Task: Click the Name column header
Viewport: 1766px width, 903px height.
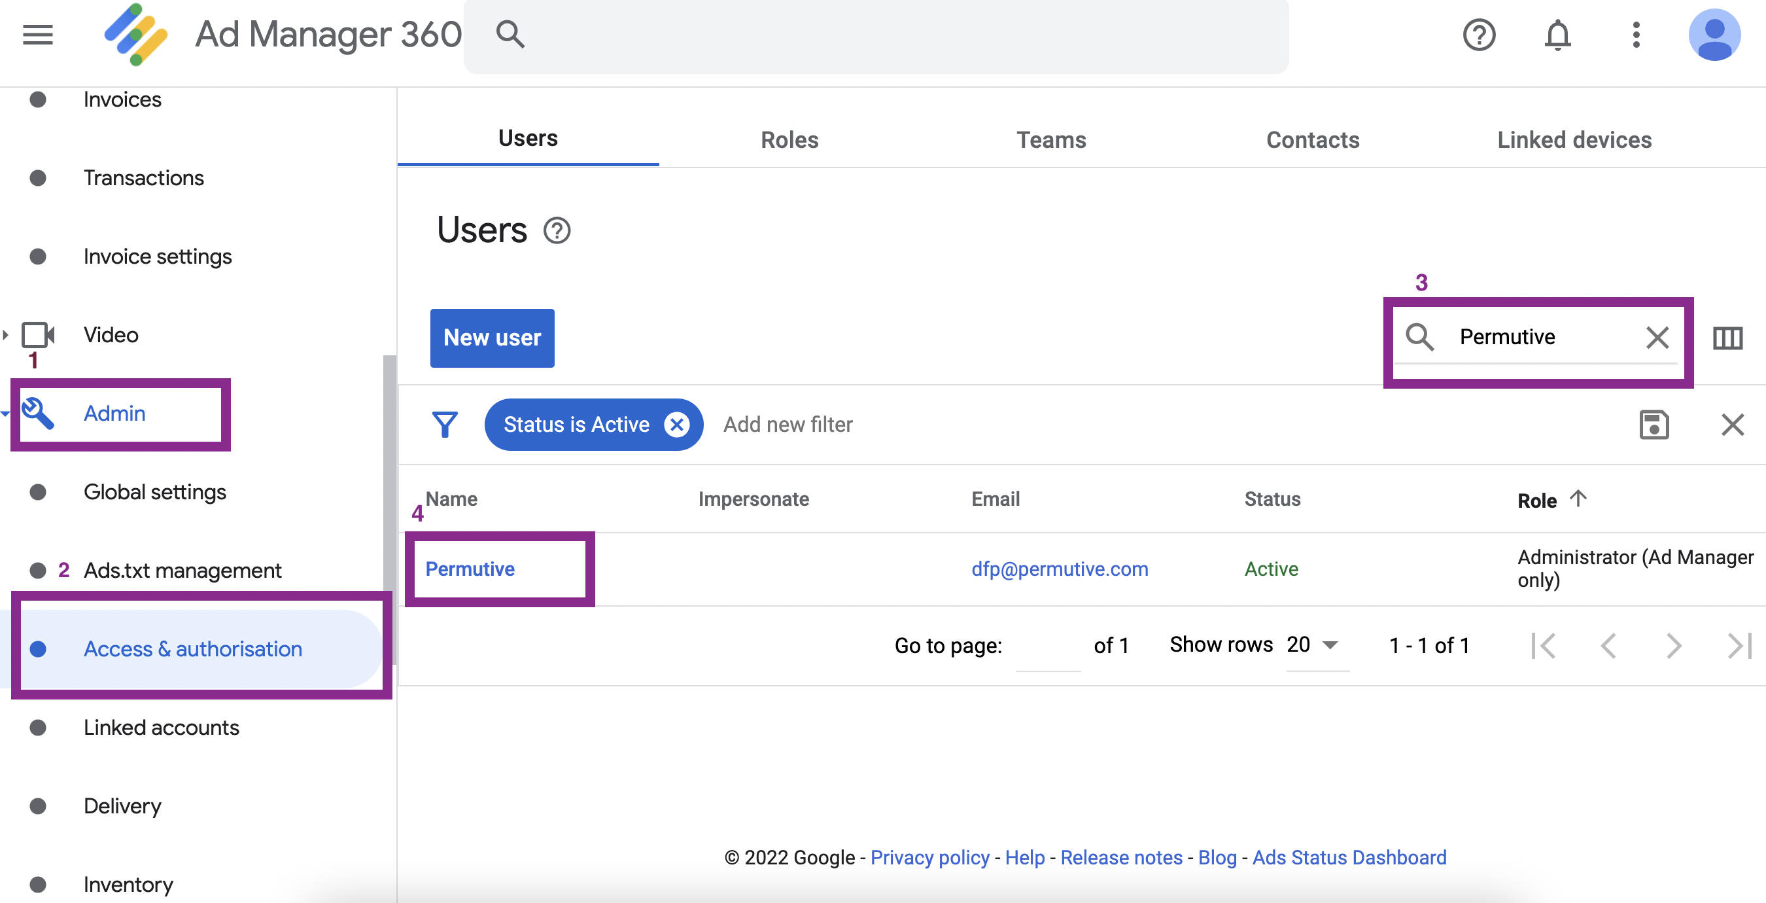Action: point(451,499)
